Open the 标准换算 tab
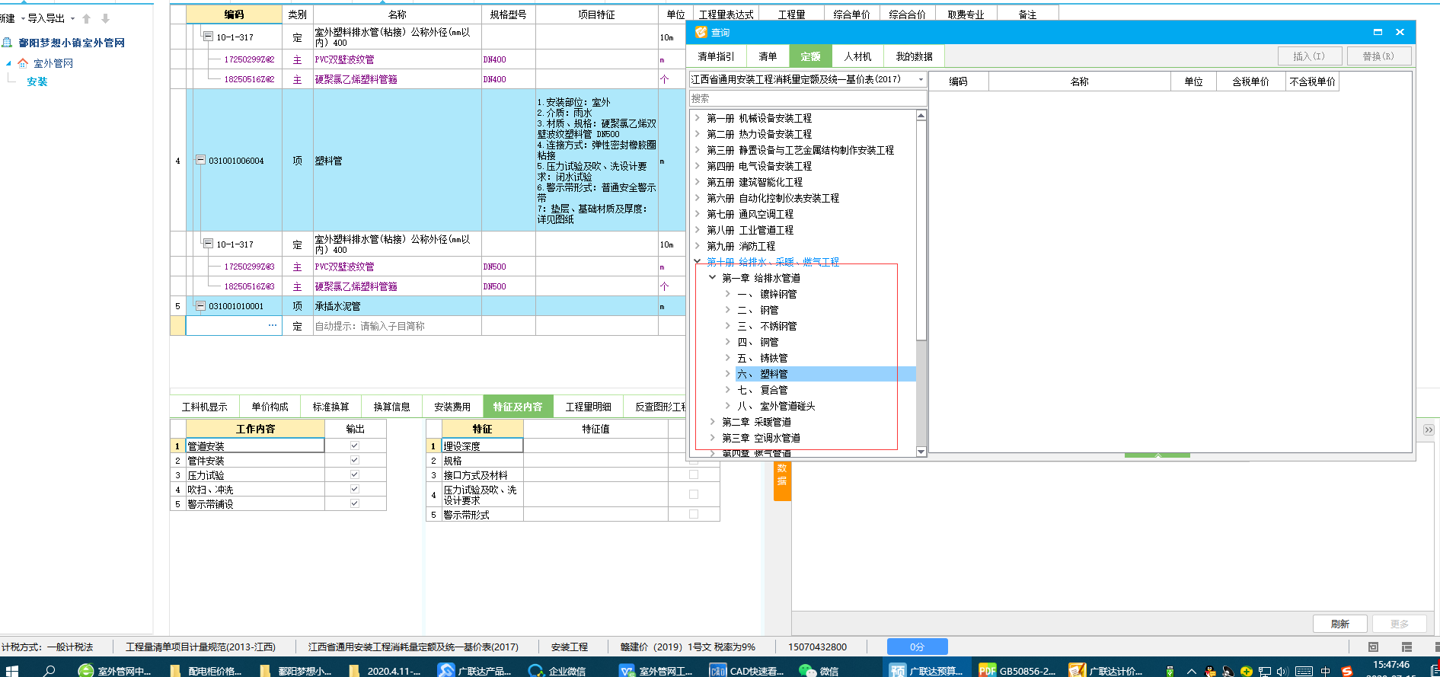 point(330,407)
